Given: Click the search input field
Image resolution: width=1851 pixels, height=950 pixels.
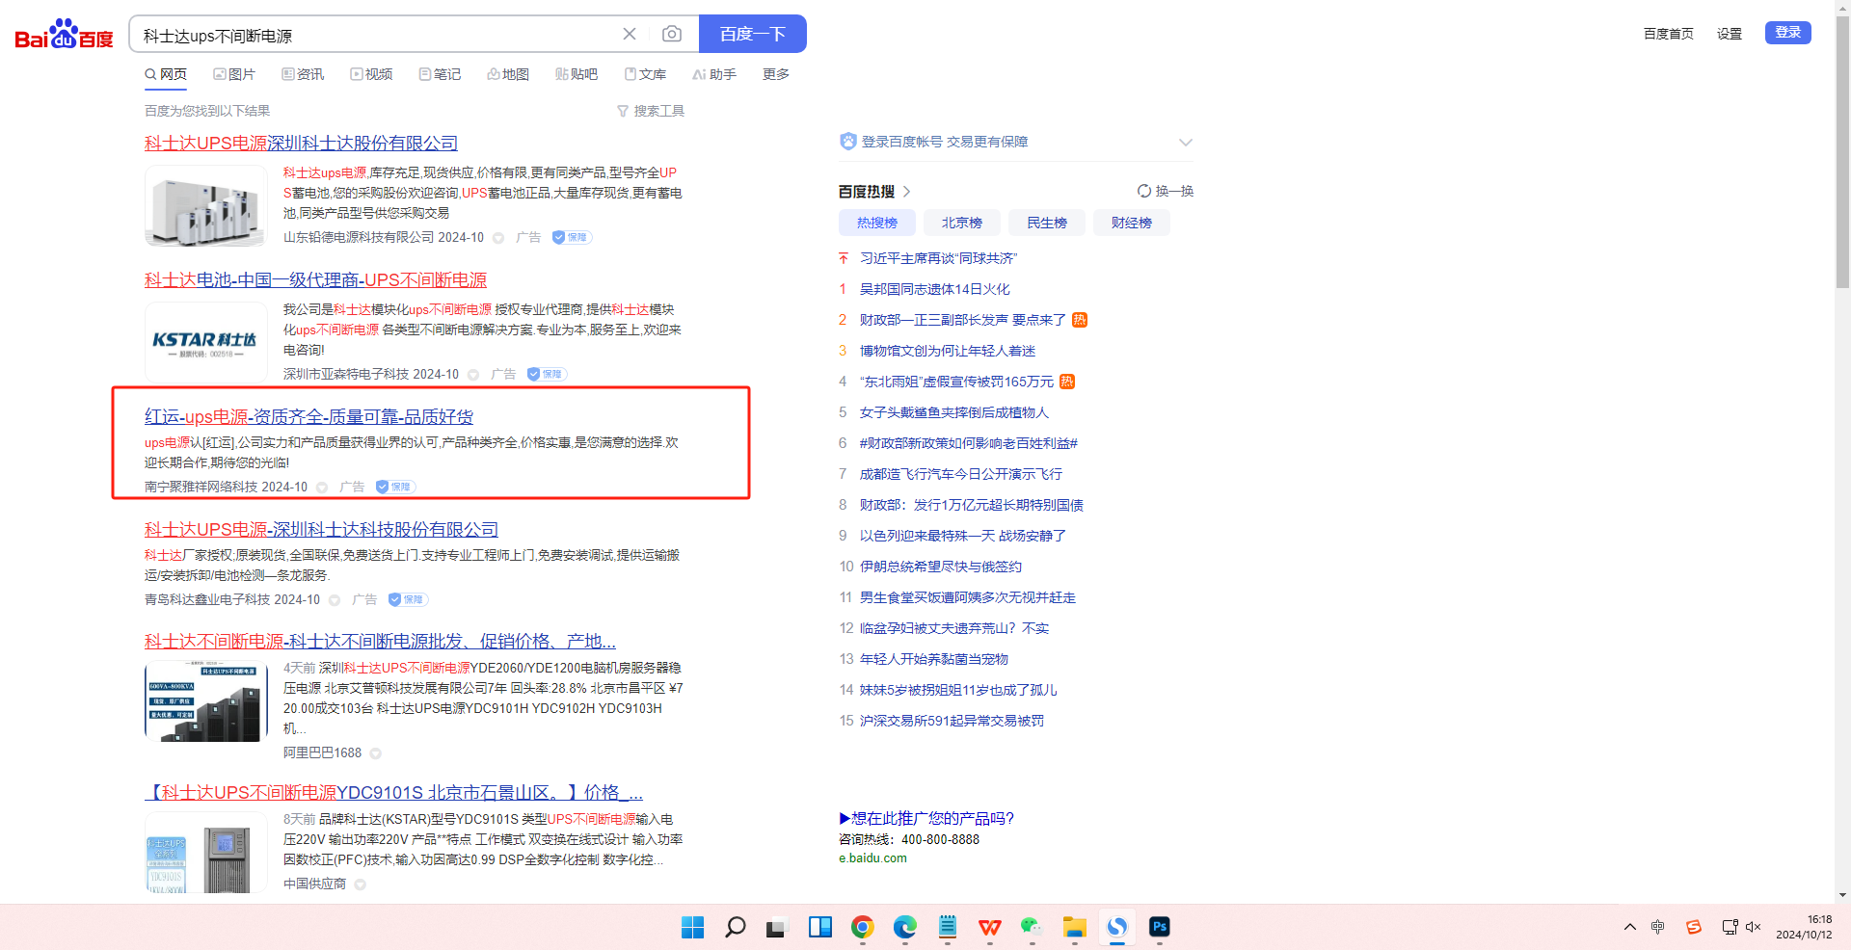Looking at the screenshot, I should pyautogui.click(x=376, y=36).
